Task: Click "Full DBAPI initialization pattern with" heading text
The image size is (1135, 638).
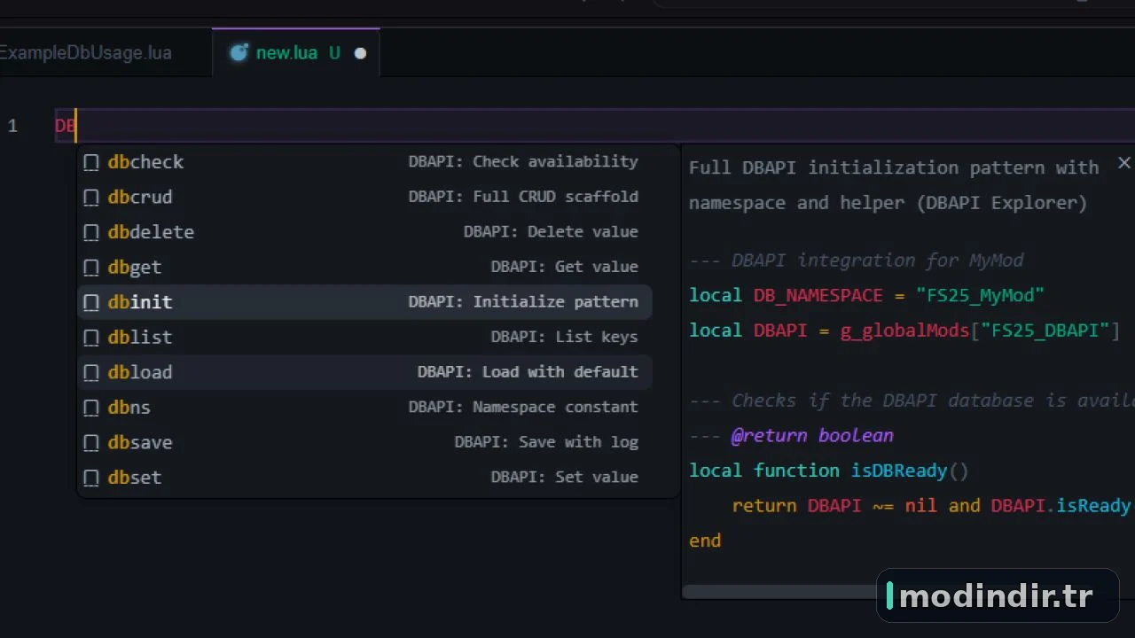Action: point(894,167)
